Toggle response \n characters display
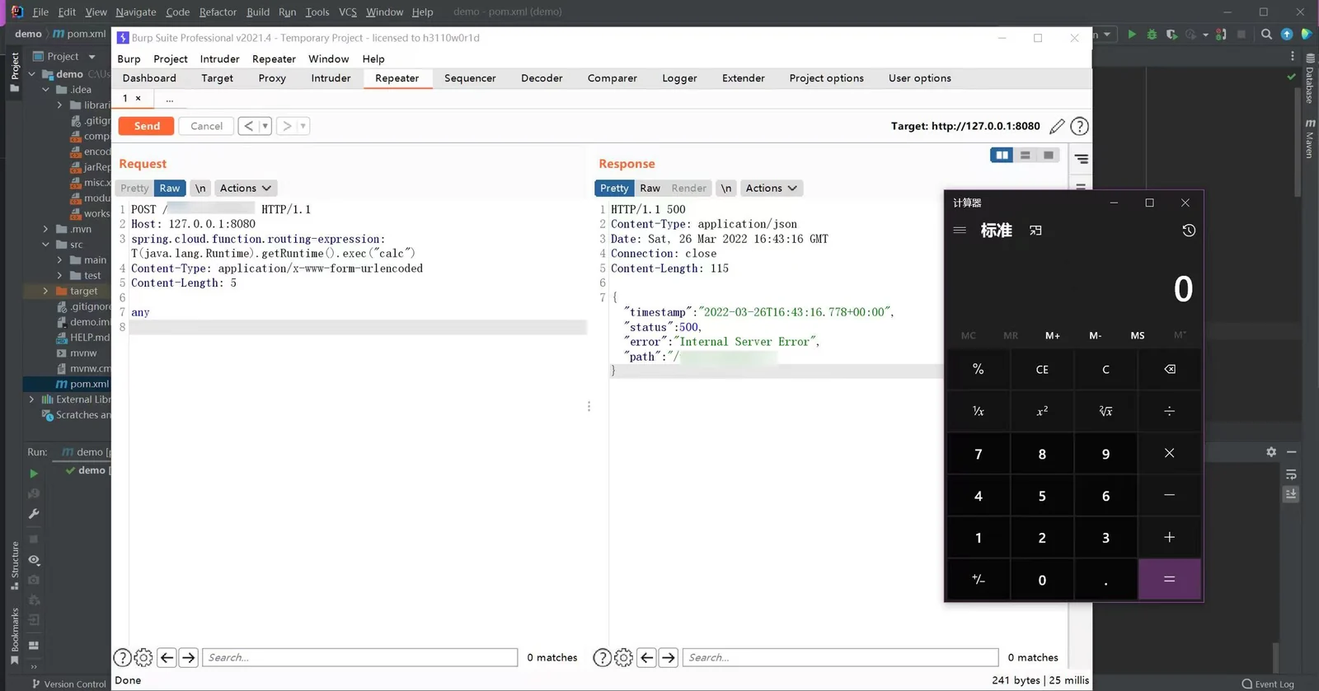The image size is (1319, 691). coord(725,188)
